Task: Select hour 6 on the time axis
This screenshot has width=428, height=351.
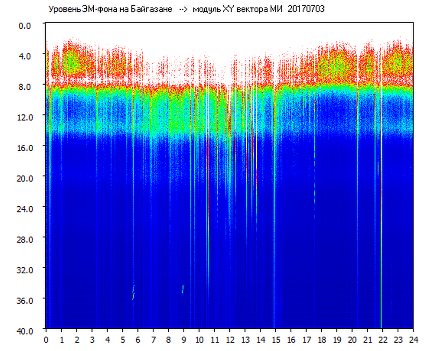Action: coord(138,340)
